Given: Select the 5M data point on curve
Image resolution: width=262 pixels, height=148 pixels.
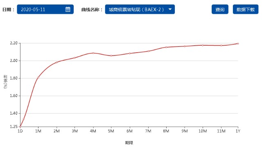Looking at the screenshot, I should [x=111, y=56].
